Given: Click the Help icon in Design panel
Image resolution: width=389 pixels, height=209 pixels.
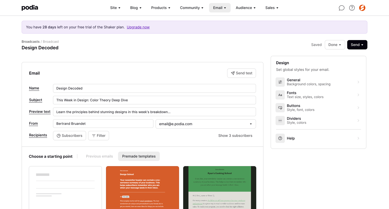Looking at the screenshot, I should tap(280, 138).
